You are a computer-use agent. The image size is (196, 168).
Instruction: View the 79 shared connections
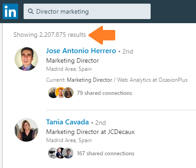[104, 93]
